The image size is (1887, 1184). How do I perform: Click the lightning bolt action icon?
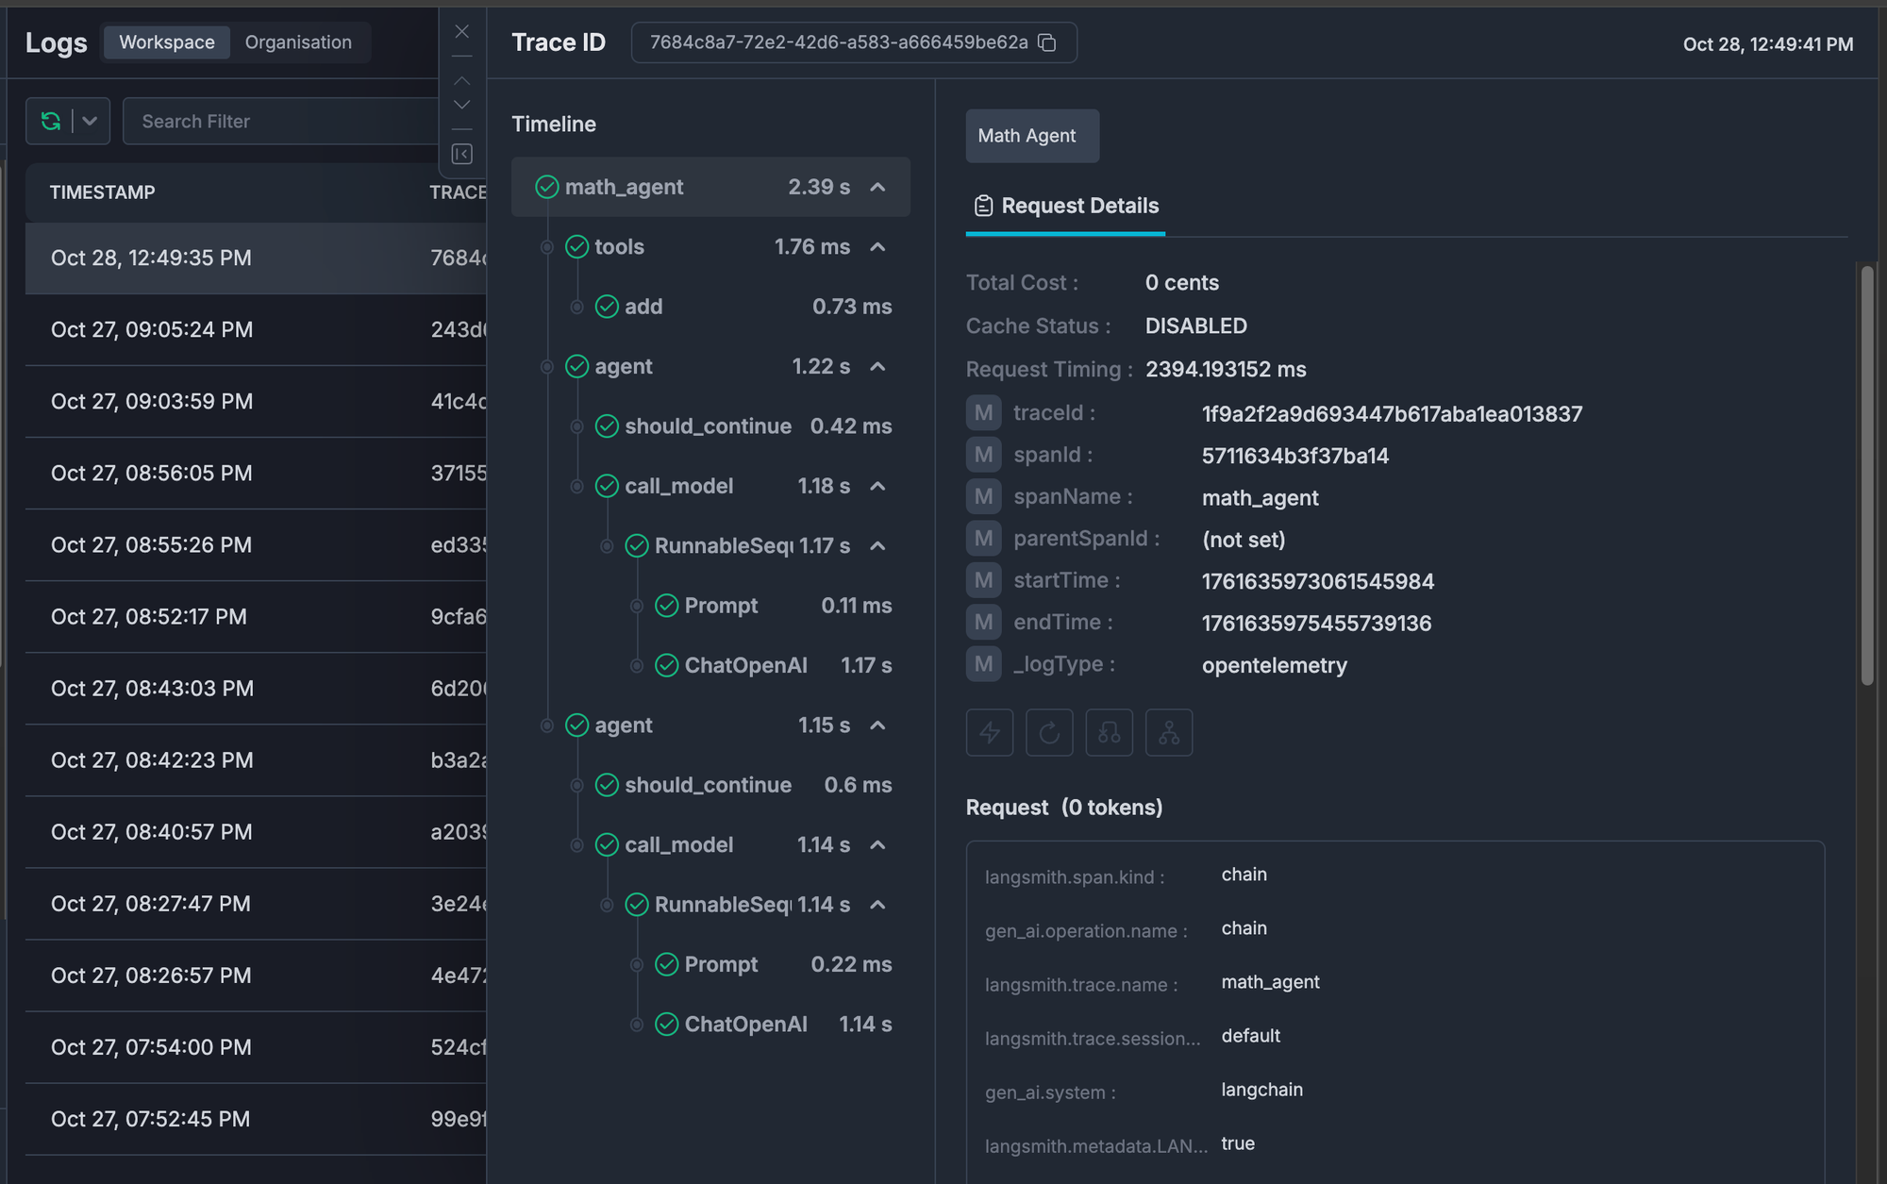989,732
